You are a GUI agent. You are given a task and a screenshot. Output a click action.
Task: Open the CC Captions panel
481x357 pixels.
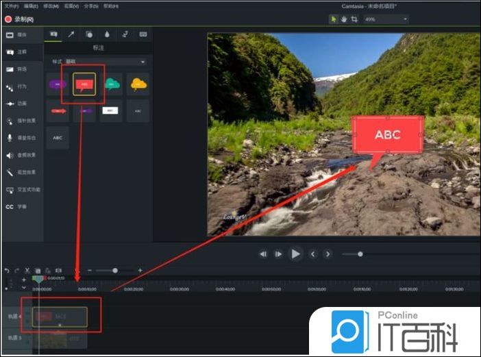pos(22,207)
